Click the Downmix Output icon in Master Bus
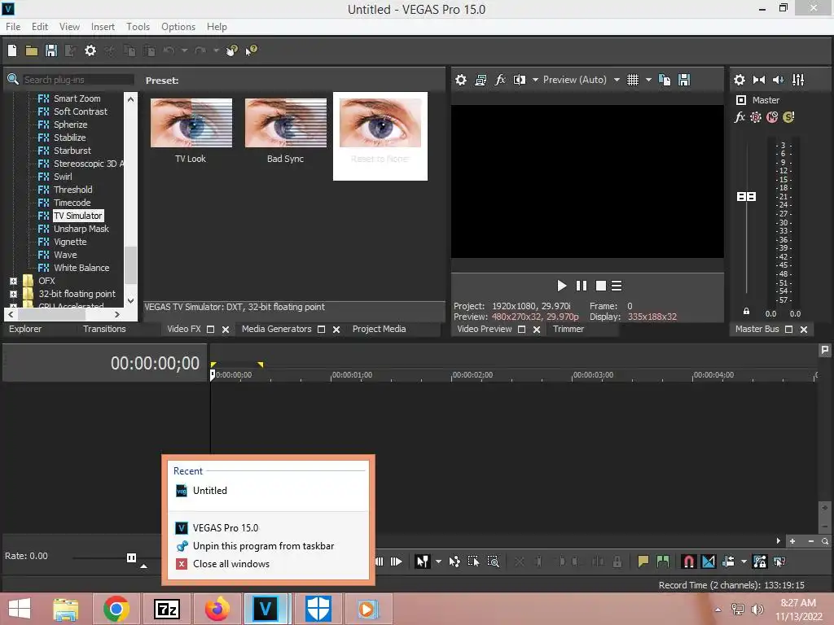Image resolution: width=834 pixels, height=625 pixels. point(759,80)
